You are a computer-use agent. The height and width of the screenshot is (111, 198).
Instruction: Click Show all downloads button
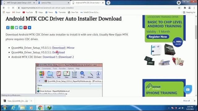pyautogui.click(x=186, y=101)
